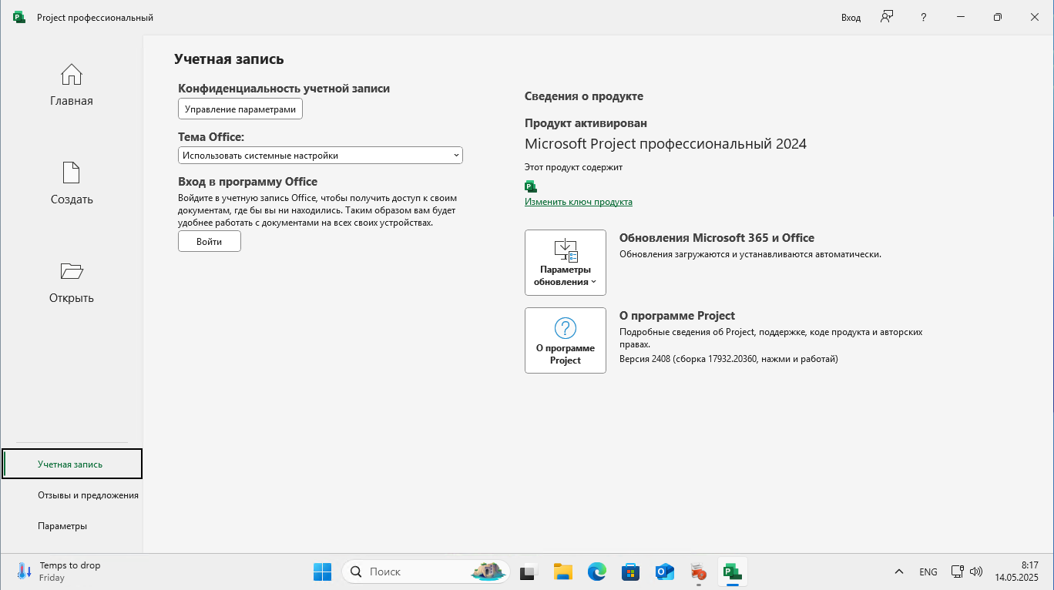The height and width of the screenshot is (590, 1054).
Task: Click the Создать new document icon
Action: (71, 173)
